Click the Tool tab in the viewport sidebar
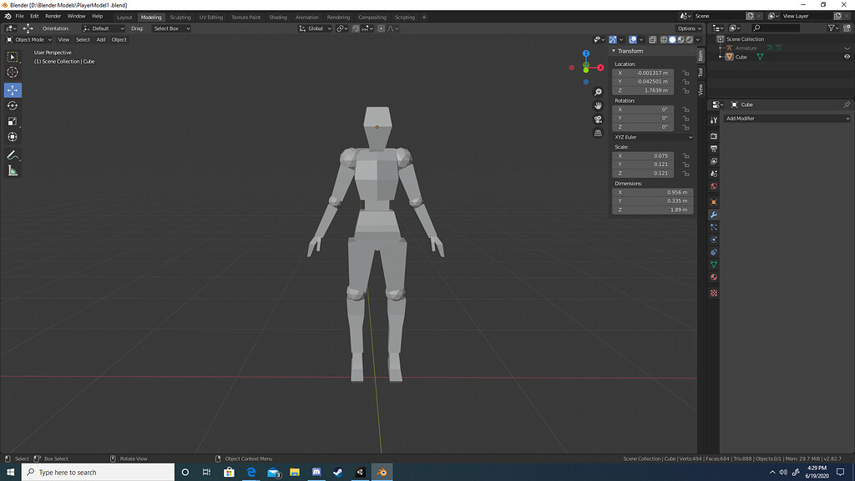Screen dimensions: 855x481 coord(701,73)
